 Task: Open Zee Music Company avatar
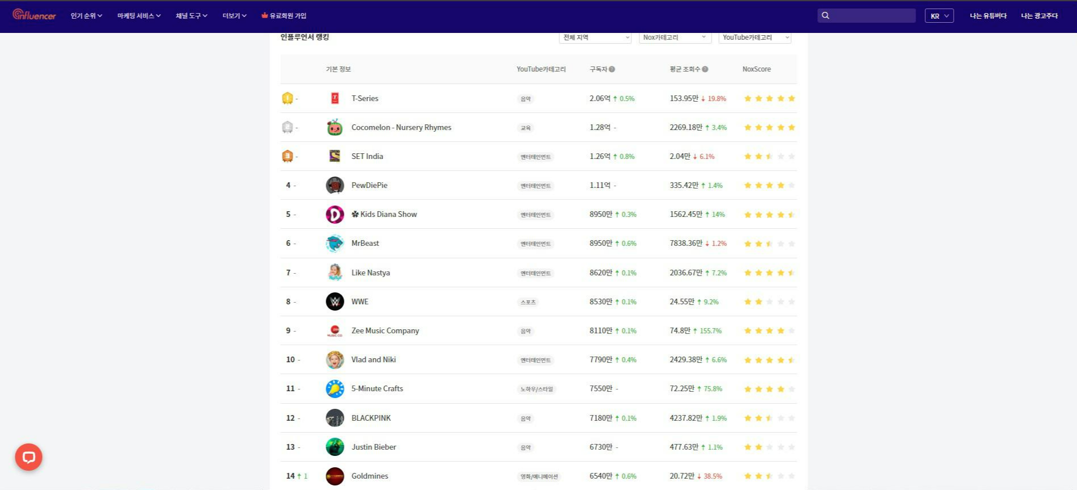point(335,330)
